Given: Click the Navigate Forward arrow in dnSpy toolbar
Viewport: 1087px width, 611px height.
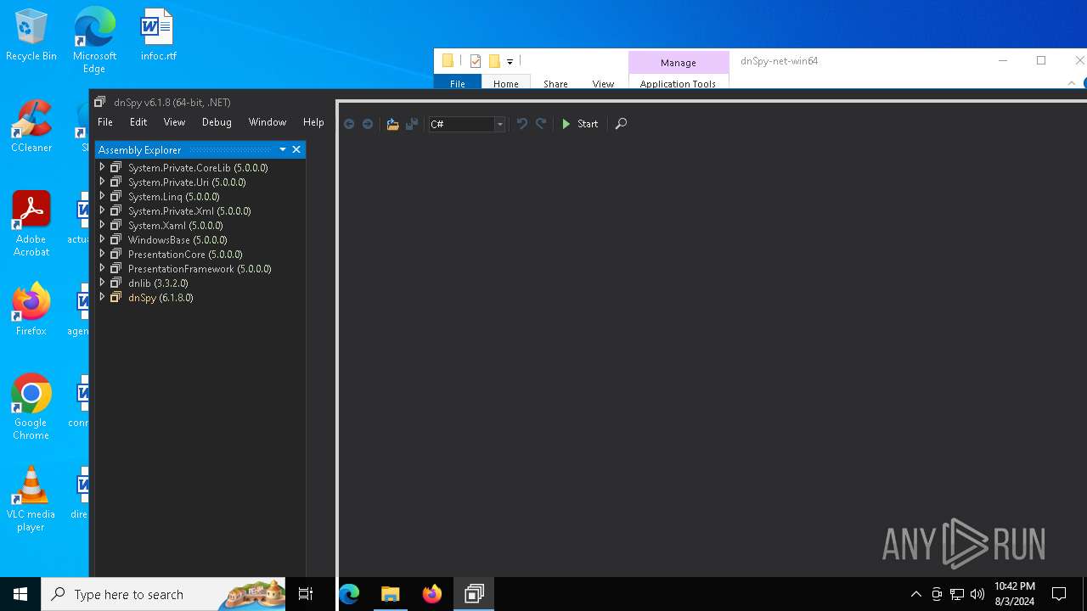Looking at the screenshot, I should [x=368, y=124].
